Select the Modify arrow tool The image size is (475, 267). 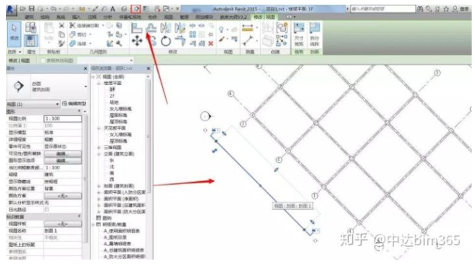click(14, 34)
